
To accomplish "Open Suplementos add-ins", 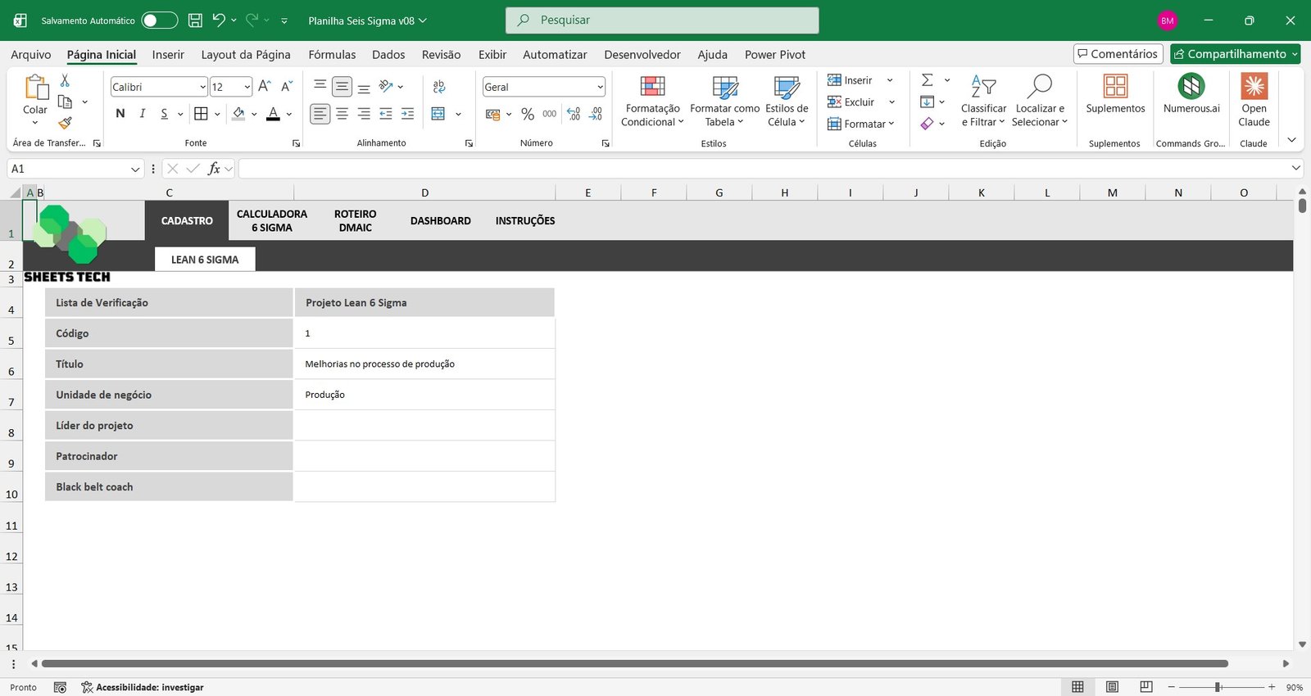I will [1115, 94].
